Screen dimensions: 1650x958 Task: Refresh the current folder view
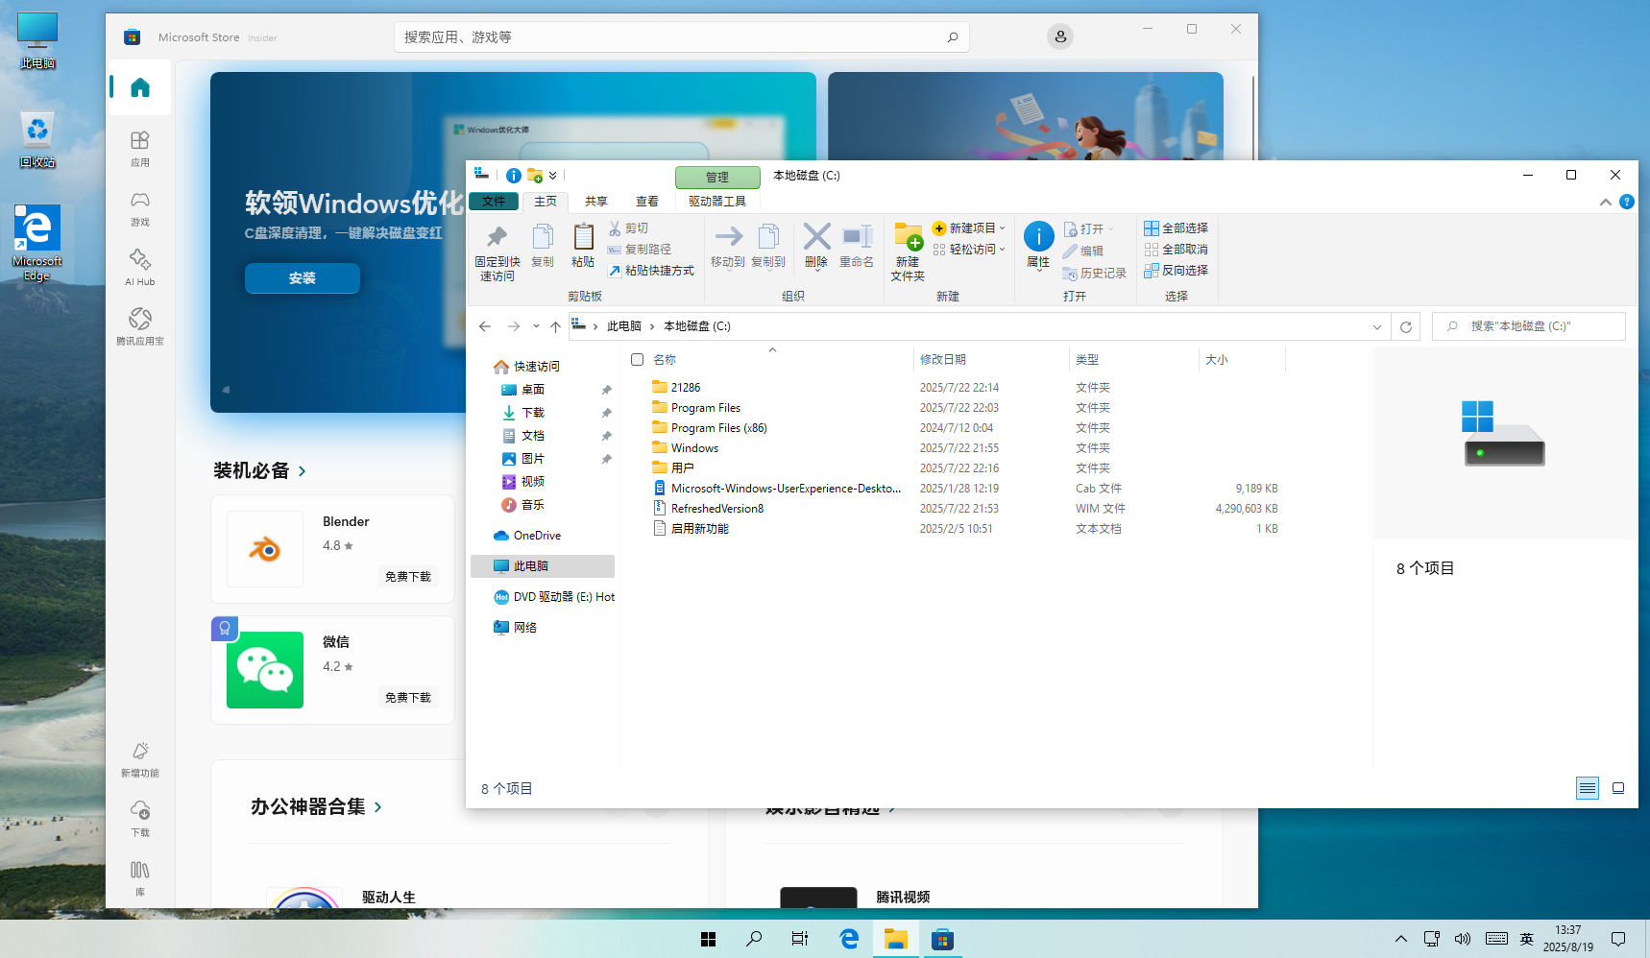coord(1405,326)
